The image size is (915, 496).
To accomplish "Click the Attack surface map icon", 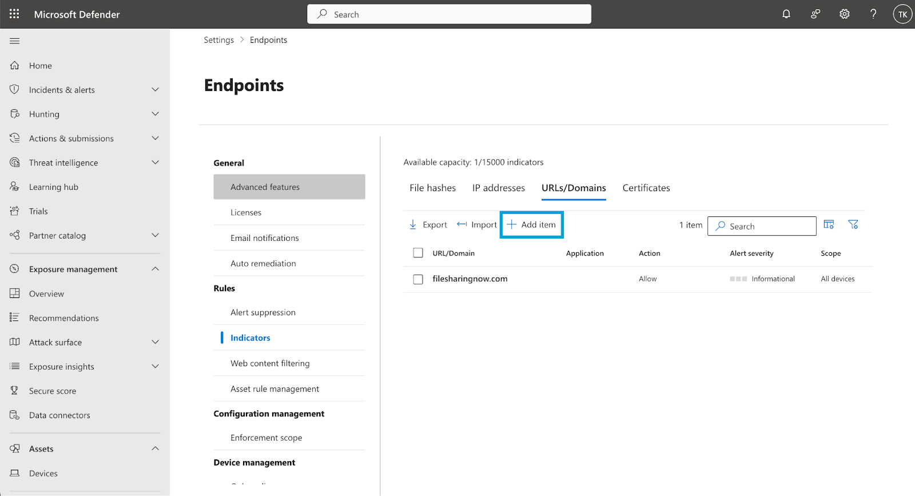I will click(x=15, y=342).
